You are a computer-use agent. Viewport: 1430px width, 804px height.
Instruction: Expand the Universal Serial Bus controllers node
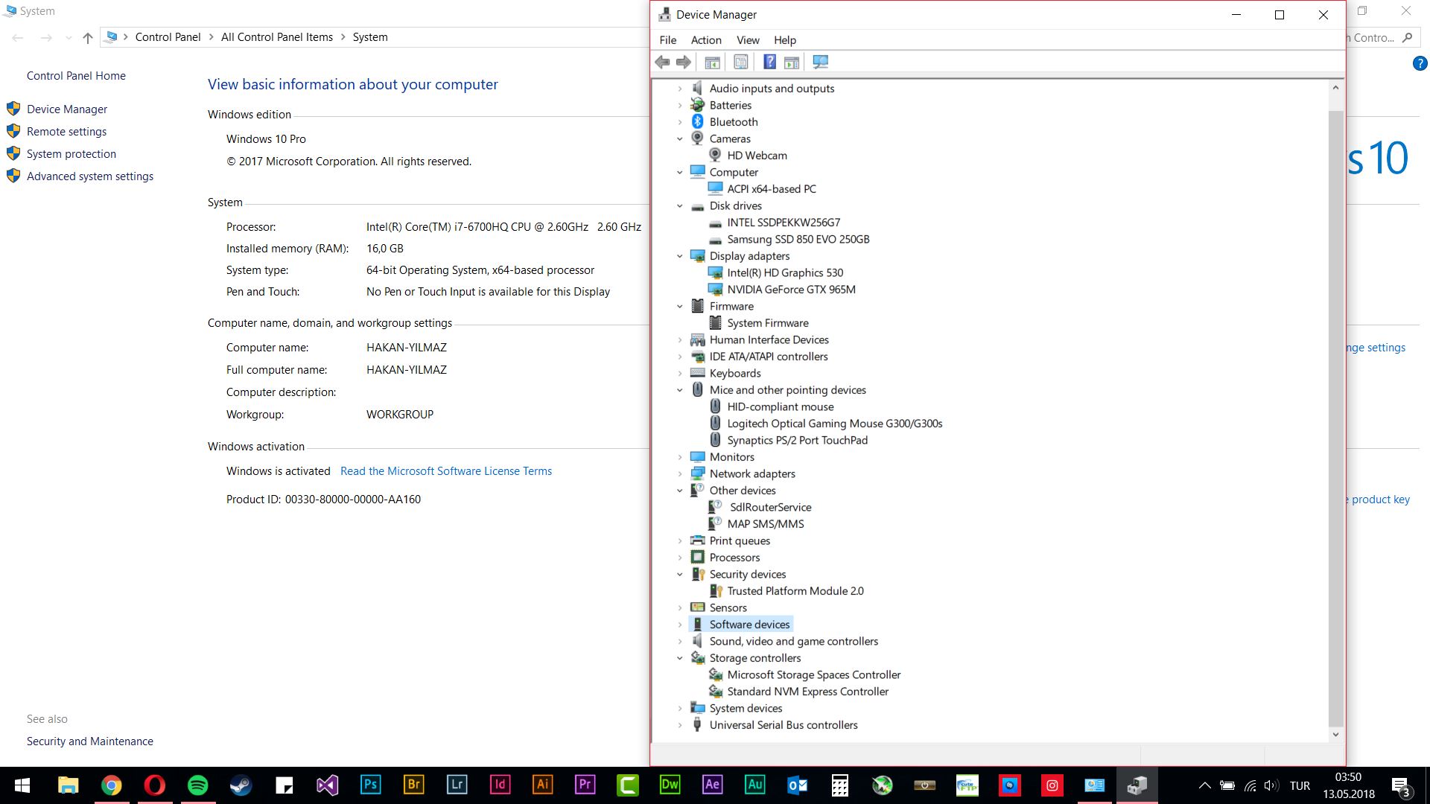(679, 725)
